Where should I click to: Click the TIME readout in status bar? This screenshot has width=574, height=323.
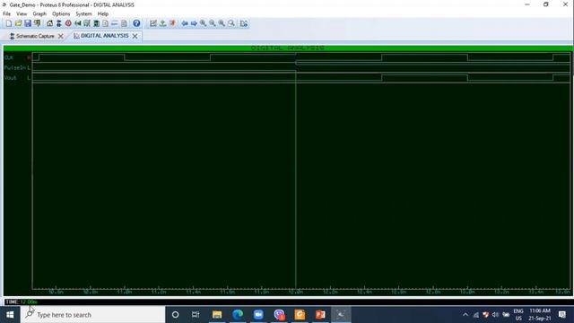pyautogui.click(x=22, y=301)
